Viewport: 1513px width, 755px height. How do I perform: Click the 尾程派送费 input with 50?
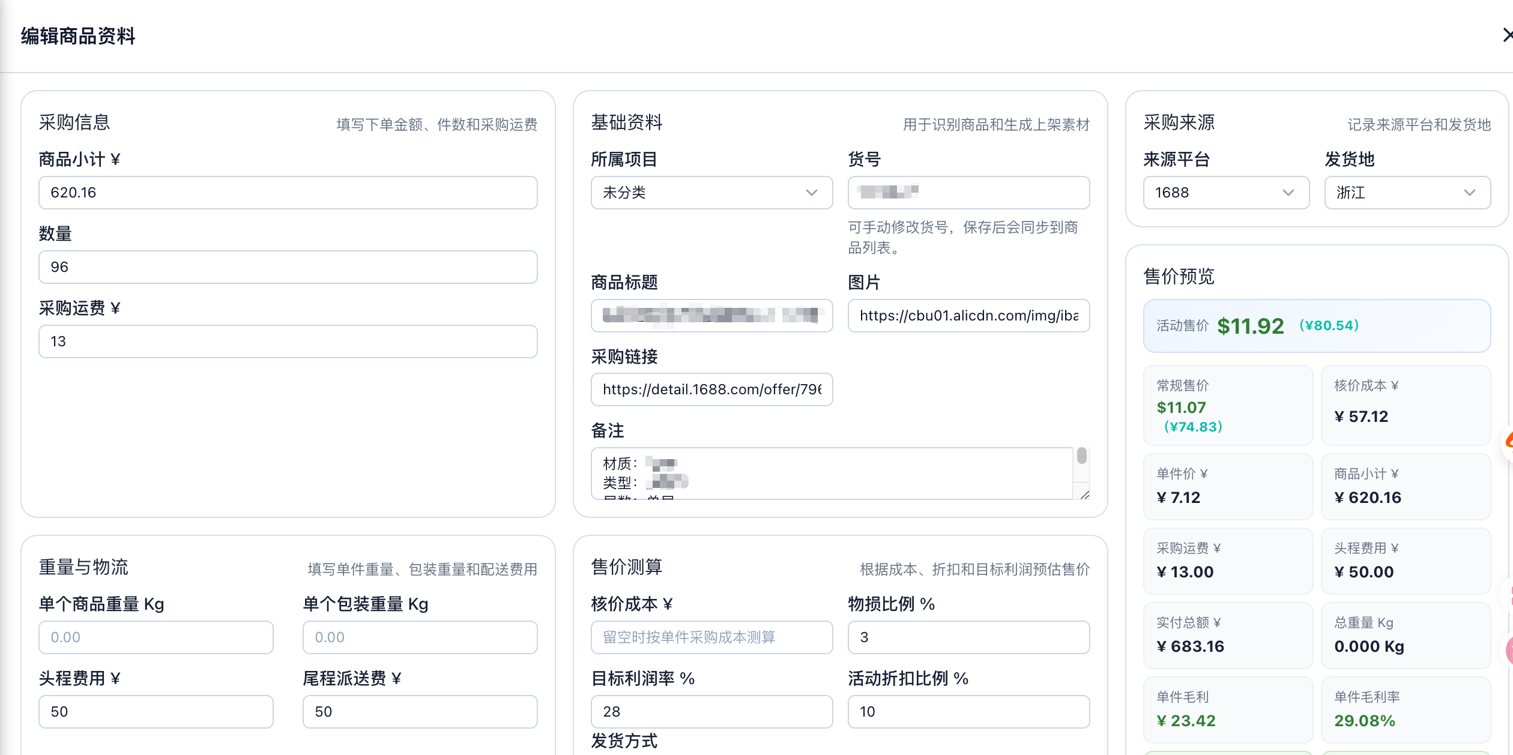click(420, 712)
